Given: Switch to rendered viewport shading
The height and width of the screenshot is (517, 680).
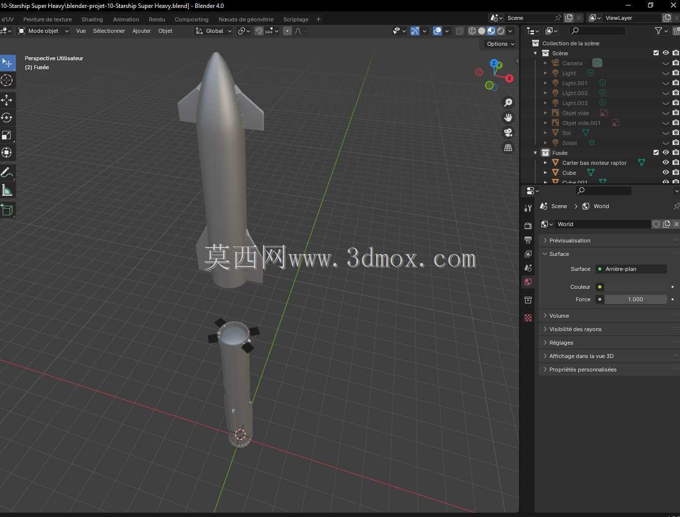Looking at the screenshot, I should tap(501, 31).
